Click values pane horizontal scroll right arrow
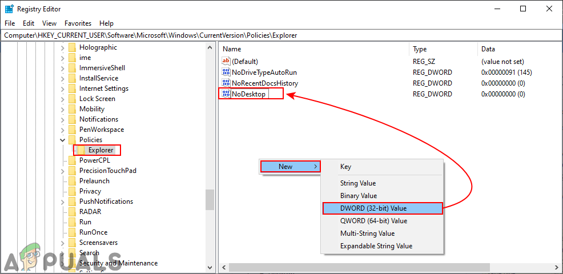The height and width of the screenshot is (274, 563). (557, 268)
